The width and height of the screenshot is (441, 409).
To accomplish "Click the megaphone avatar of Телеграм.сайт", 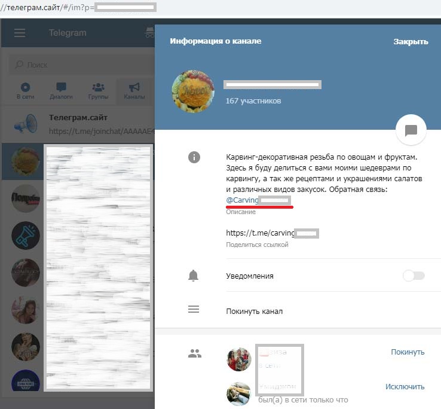I will (26, 124).
